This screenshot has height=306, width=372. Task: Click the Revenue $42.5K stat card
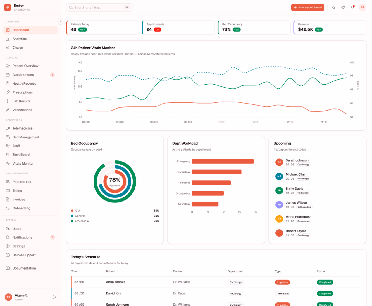[x=330, y=27]
